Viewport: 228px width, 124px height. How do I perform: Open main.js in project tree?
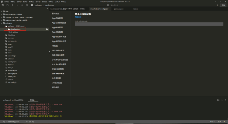tap(10, 68)
